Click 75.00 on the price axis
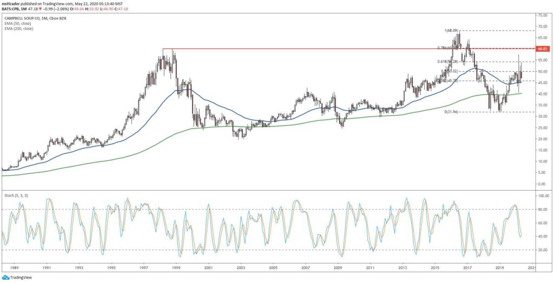 coord(543,15)
